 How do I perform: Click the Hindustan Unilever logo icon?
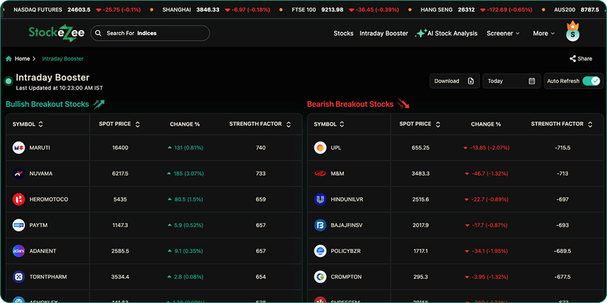click(x=320, y=199)
